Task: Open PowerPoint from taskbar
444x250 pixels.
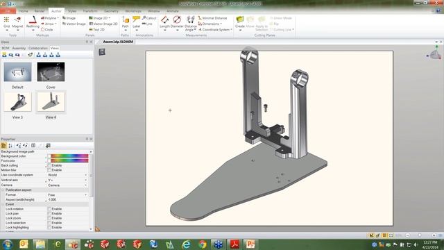Action: point(250,244)
